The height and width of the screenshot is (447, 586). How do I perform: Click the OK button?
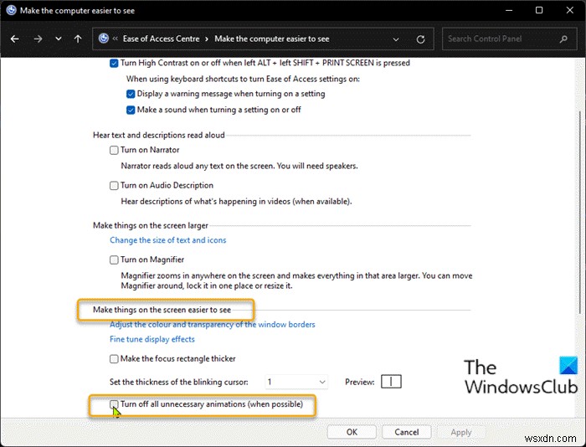click(352, 432)
